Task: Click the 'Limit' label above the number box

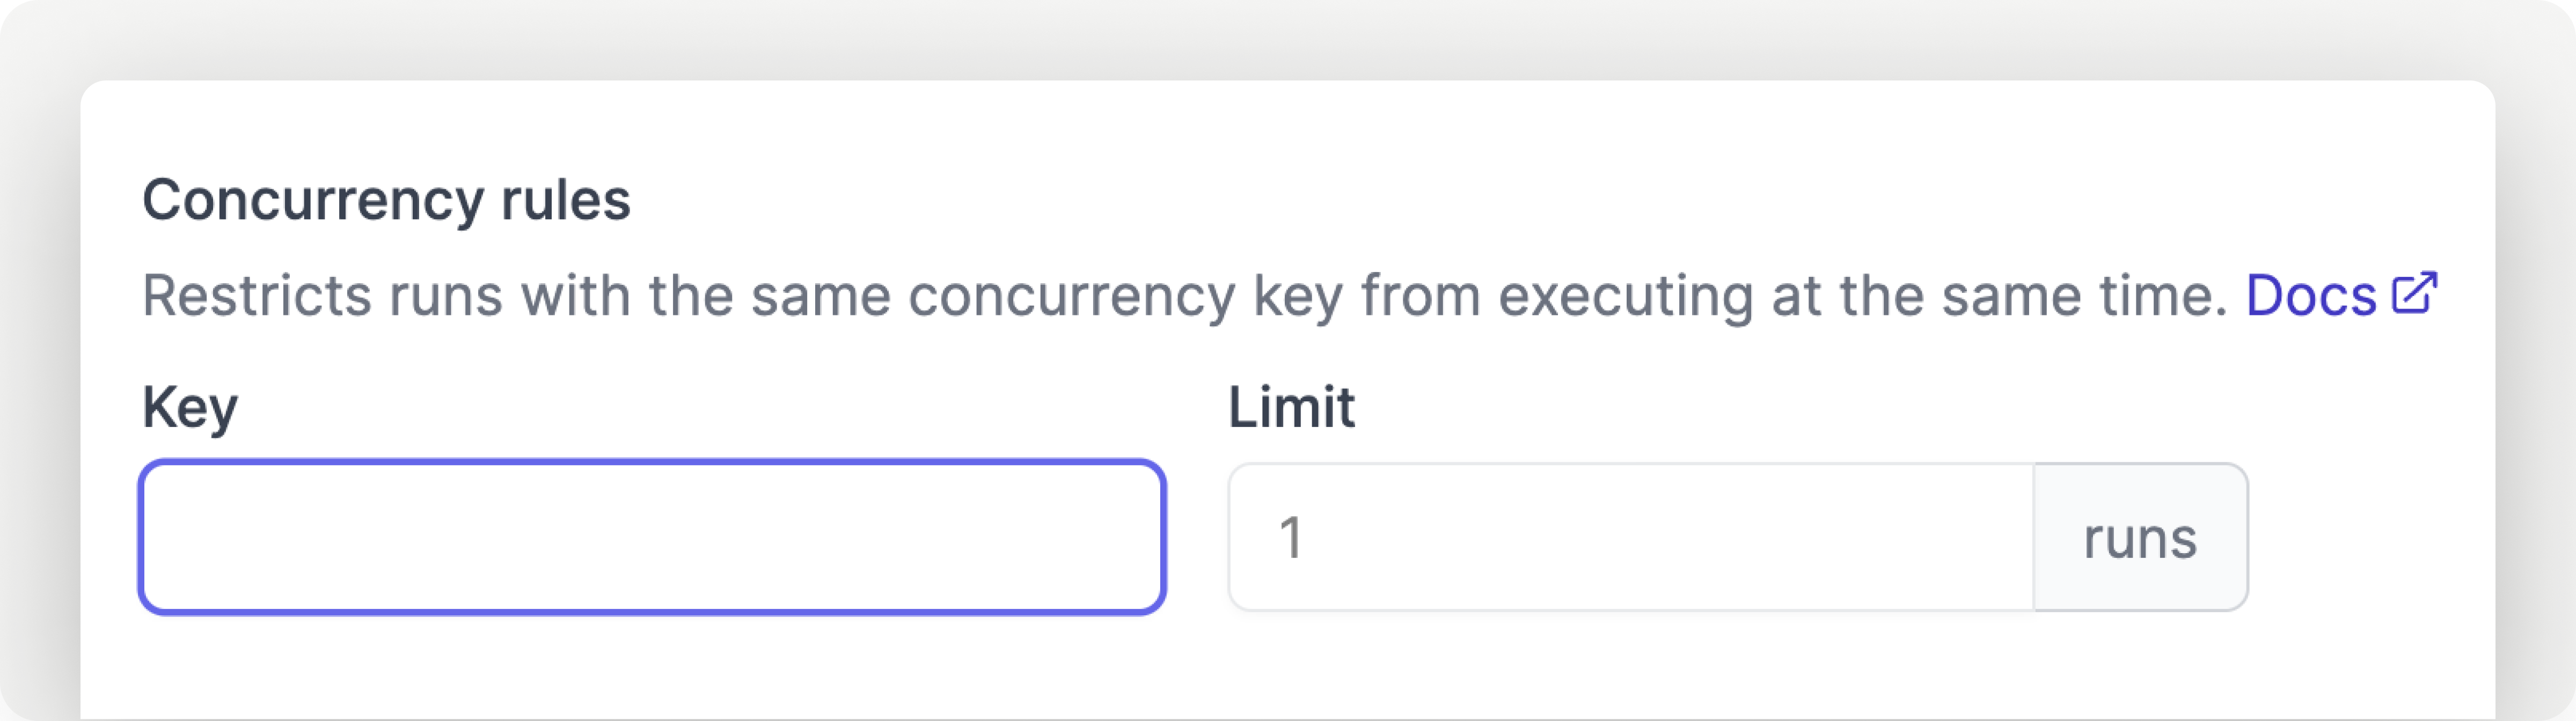Action: tap(1291, 407)
